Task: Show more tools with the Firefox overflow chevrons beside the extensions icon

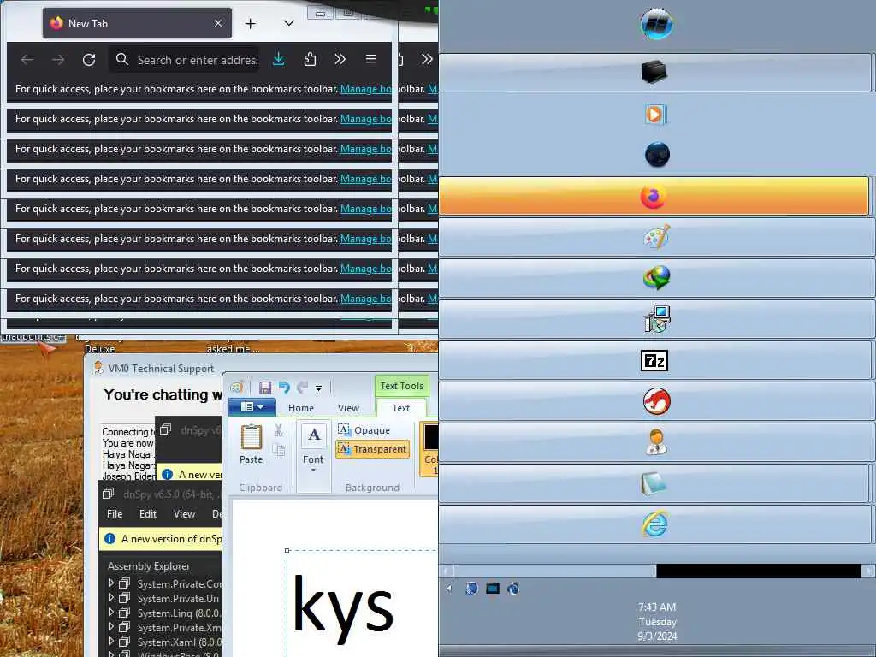Action: [340, 59]
